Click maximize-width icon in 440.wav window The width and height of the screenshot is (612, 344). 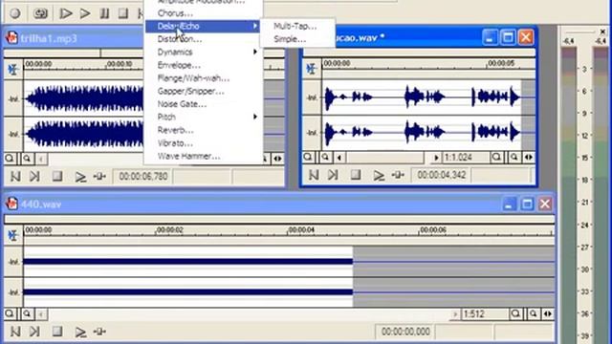[548, 314]
